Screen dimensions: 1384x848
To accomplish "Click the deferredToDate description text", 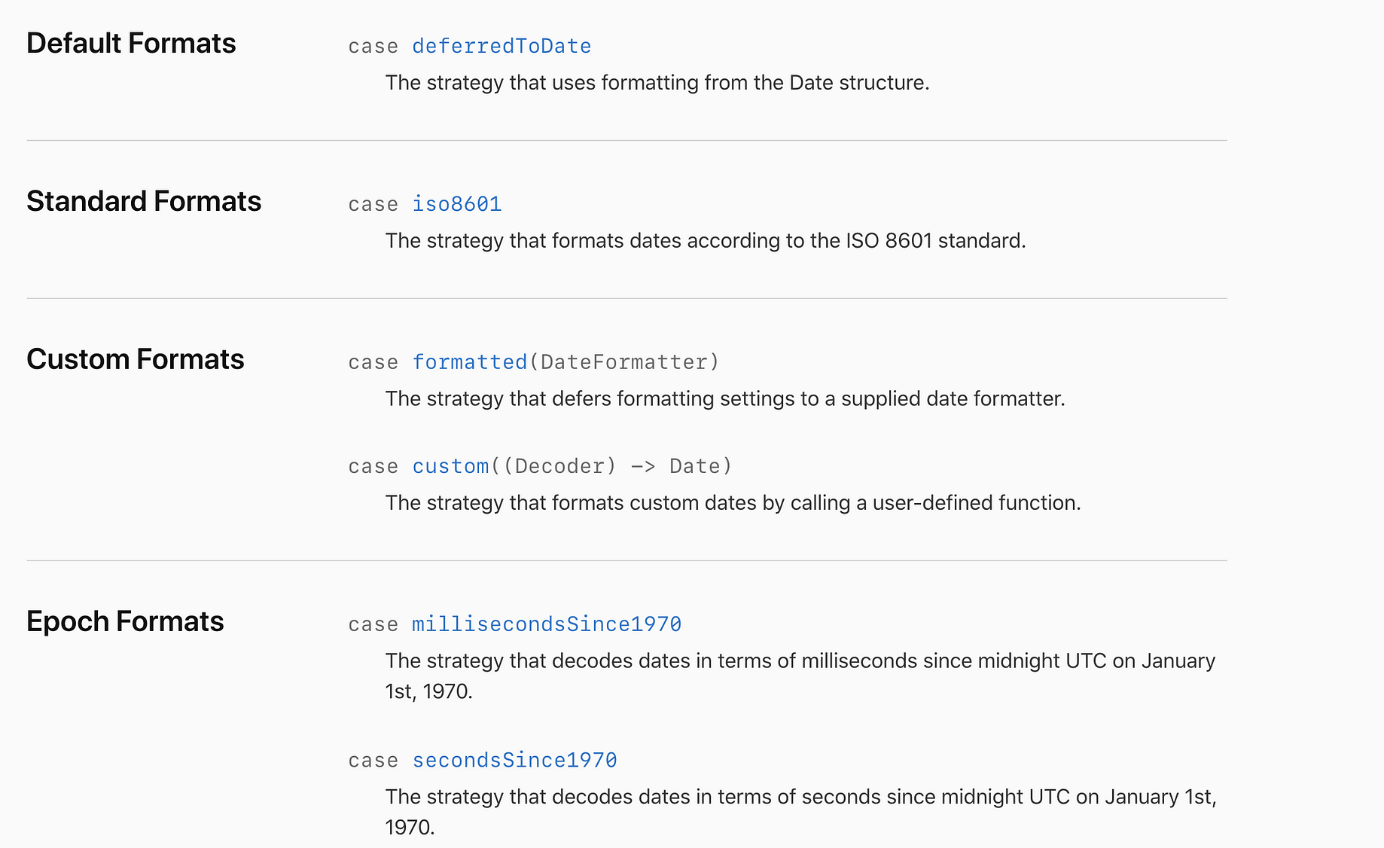I will click(657, 83).
